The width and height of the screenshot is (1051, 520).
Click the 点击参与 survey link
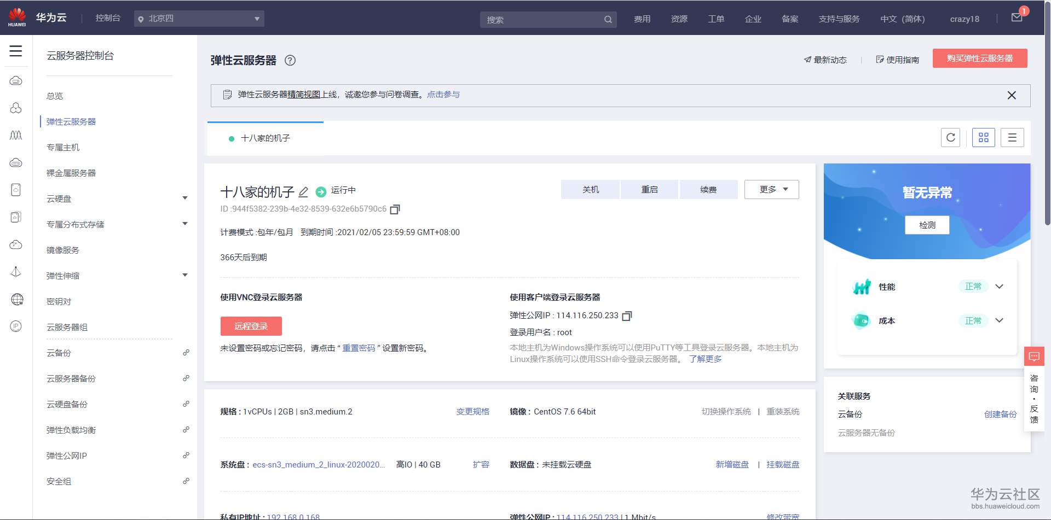[443, 95]
